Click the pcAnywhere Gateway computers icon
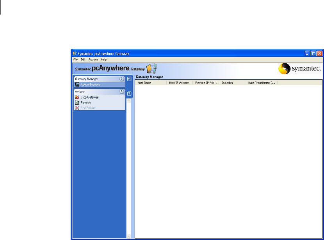Viewport: 324px width, 240px height. (151, 69)
